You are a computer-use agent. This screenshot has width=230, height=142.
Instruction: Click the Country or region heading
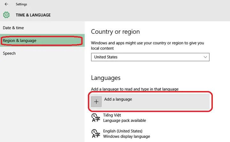[115, 32]
